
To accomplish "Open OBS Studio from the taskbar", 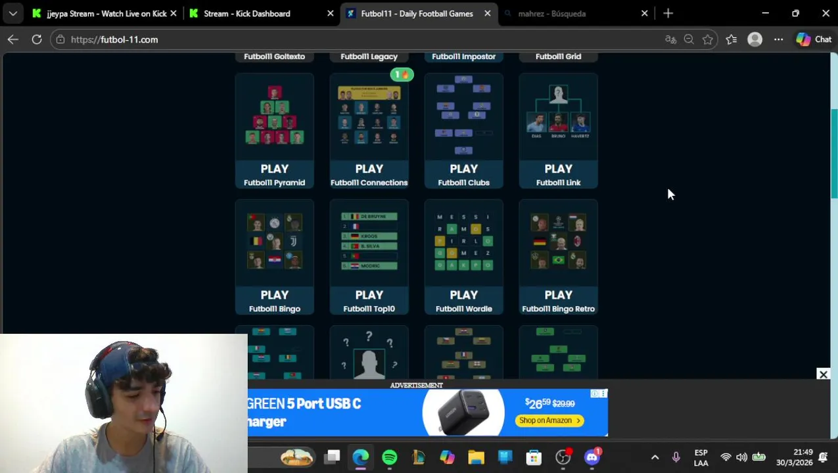I will tap(563, 457).
